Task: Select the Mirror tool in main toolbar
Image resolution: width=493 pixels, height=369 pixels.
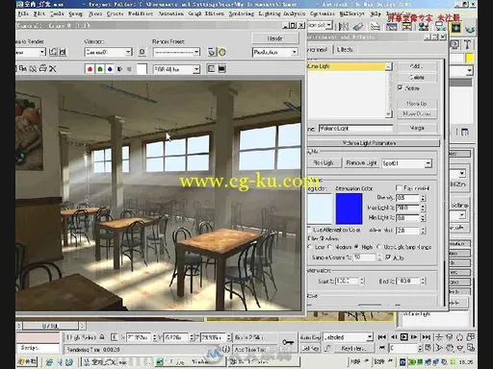Action: [344, 27]
